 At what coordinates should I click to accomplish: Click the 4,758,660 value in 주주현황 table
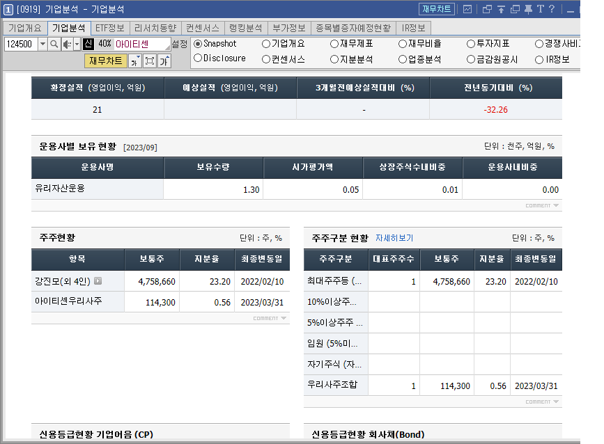[157, 282]
